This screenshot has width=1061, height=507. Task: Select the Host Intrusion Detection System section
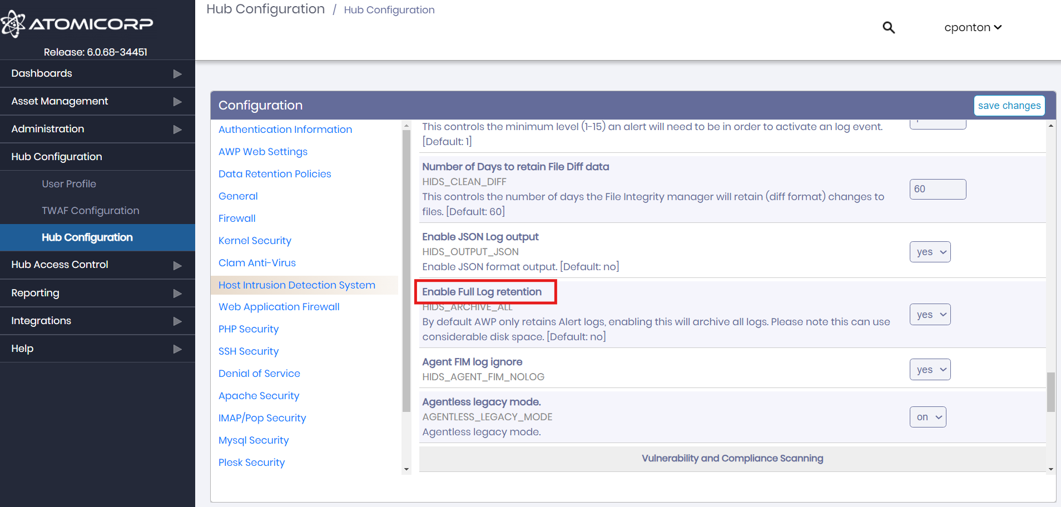296,285
